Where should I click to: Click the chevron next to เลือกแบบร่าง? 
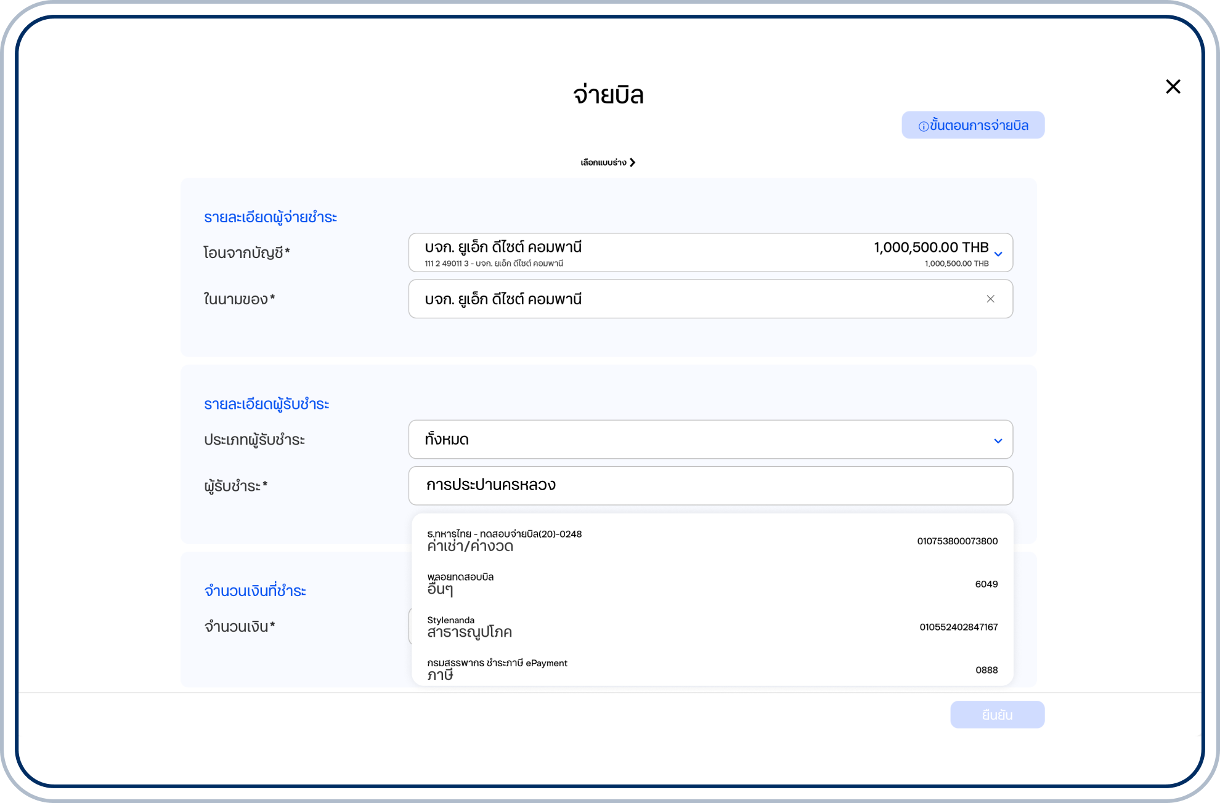pyautogui.click(x=633, y=163)
